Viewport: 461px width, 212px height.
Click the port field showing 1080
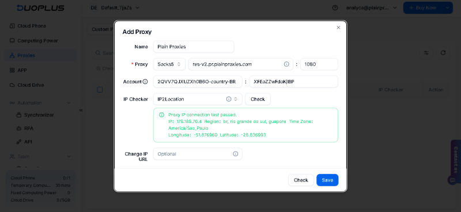[319, 64]
